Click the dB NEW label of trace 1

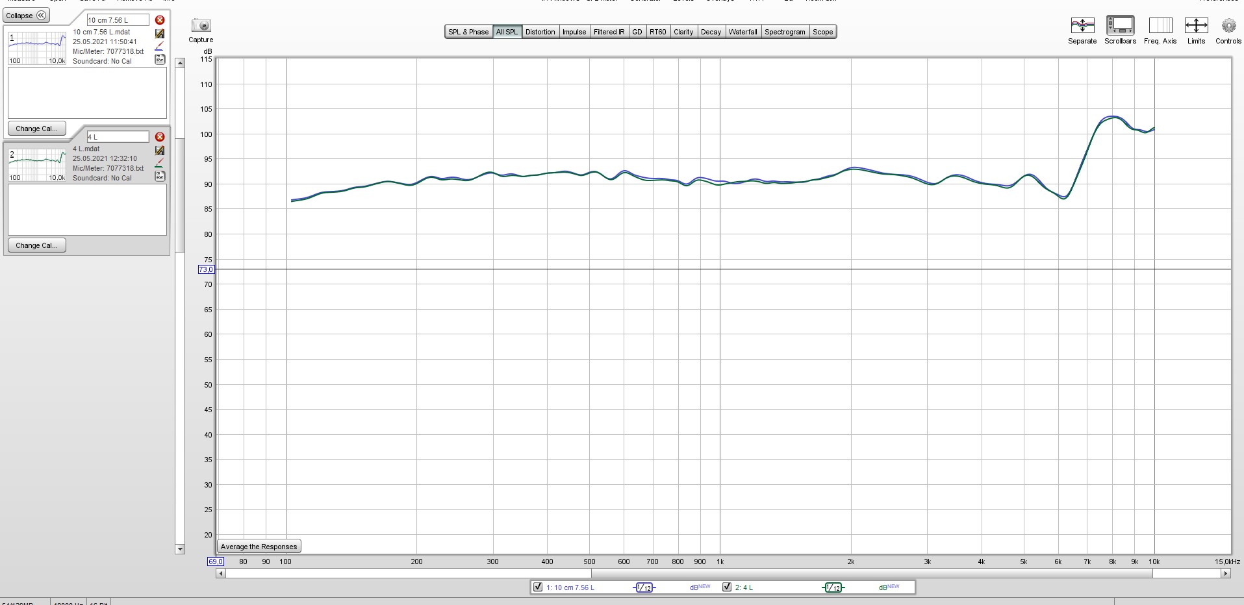click(700, 587)
